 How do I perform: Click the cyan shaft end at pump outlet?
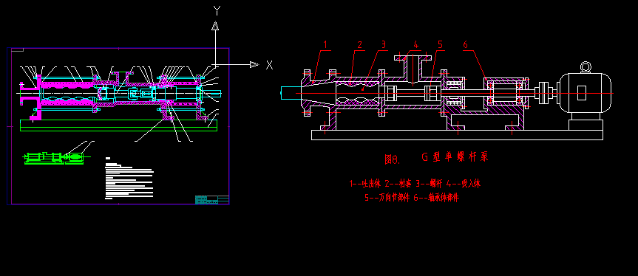coord(291,93)
